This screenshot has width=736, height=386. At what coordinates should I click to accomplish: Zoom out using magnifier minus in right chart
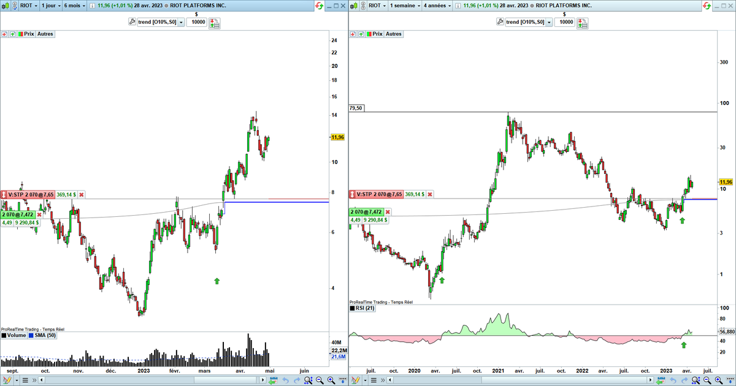click(707, 380)
